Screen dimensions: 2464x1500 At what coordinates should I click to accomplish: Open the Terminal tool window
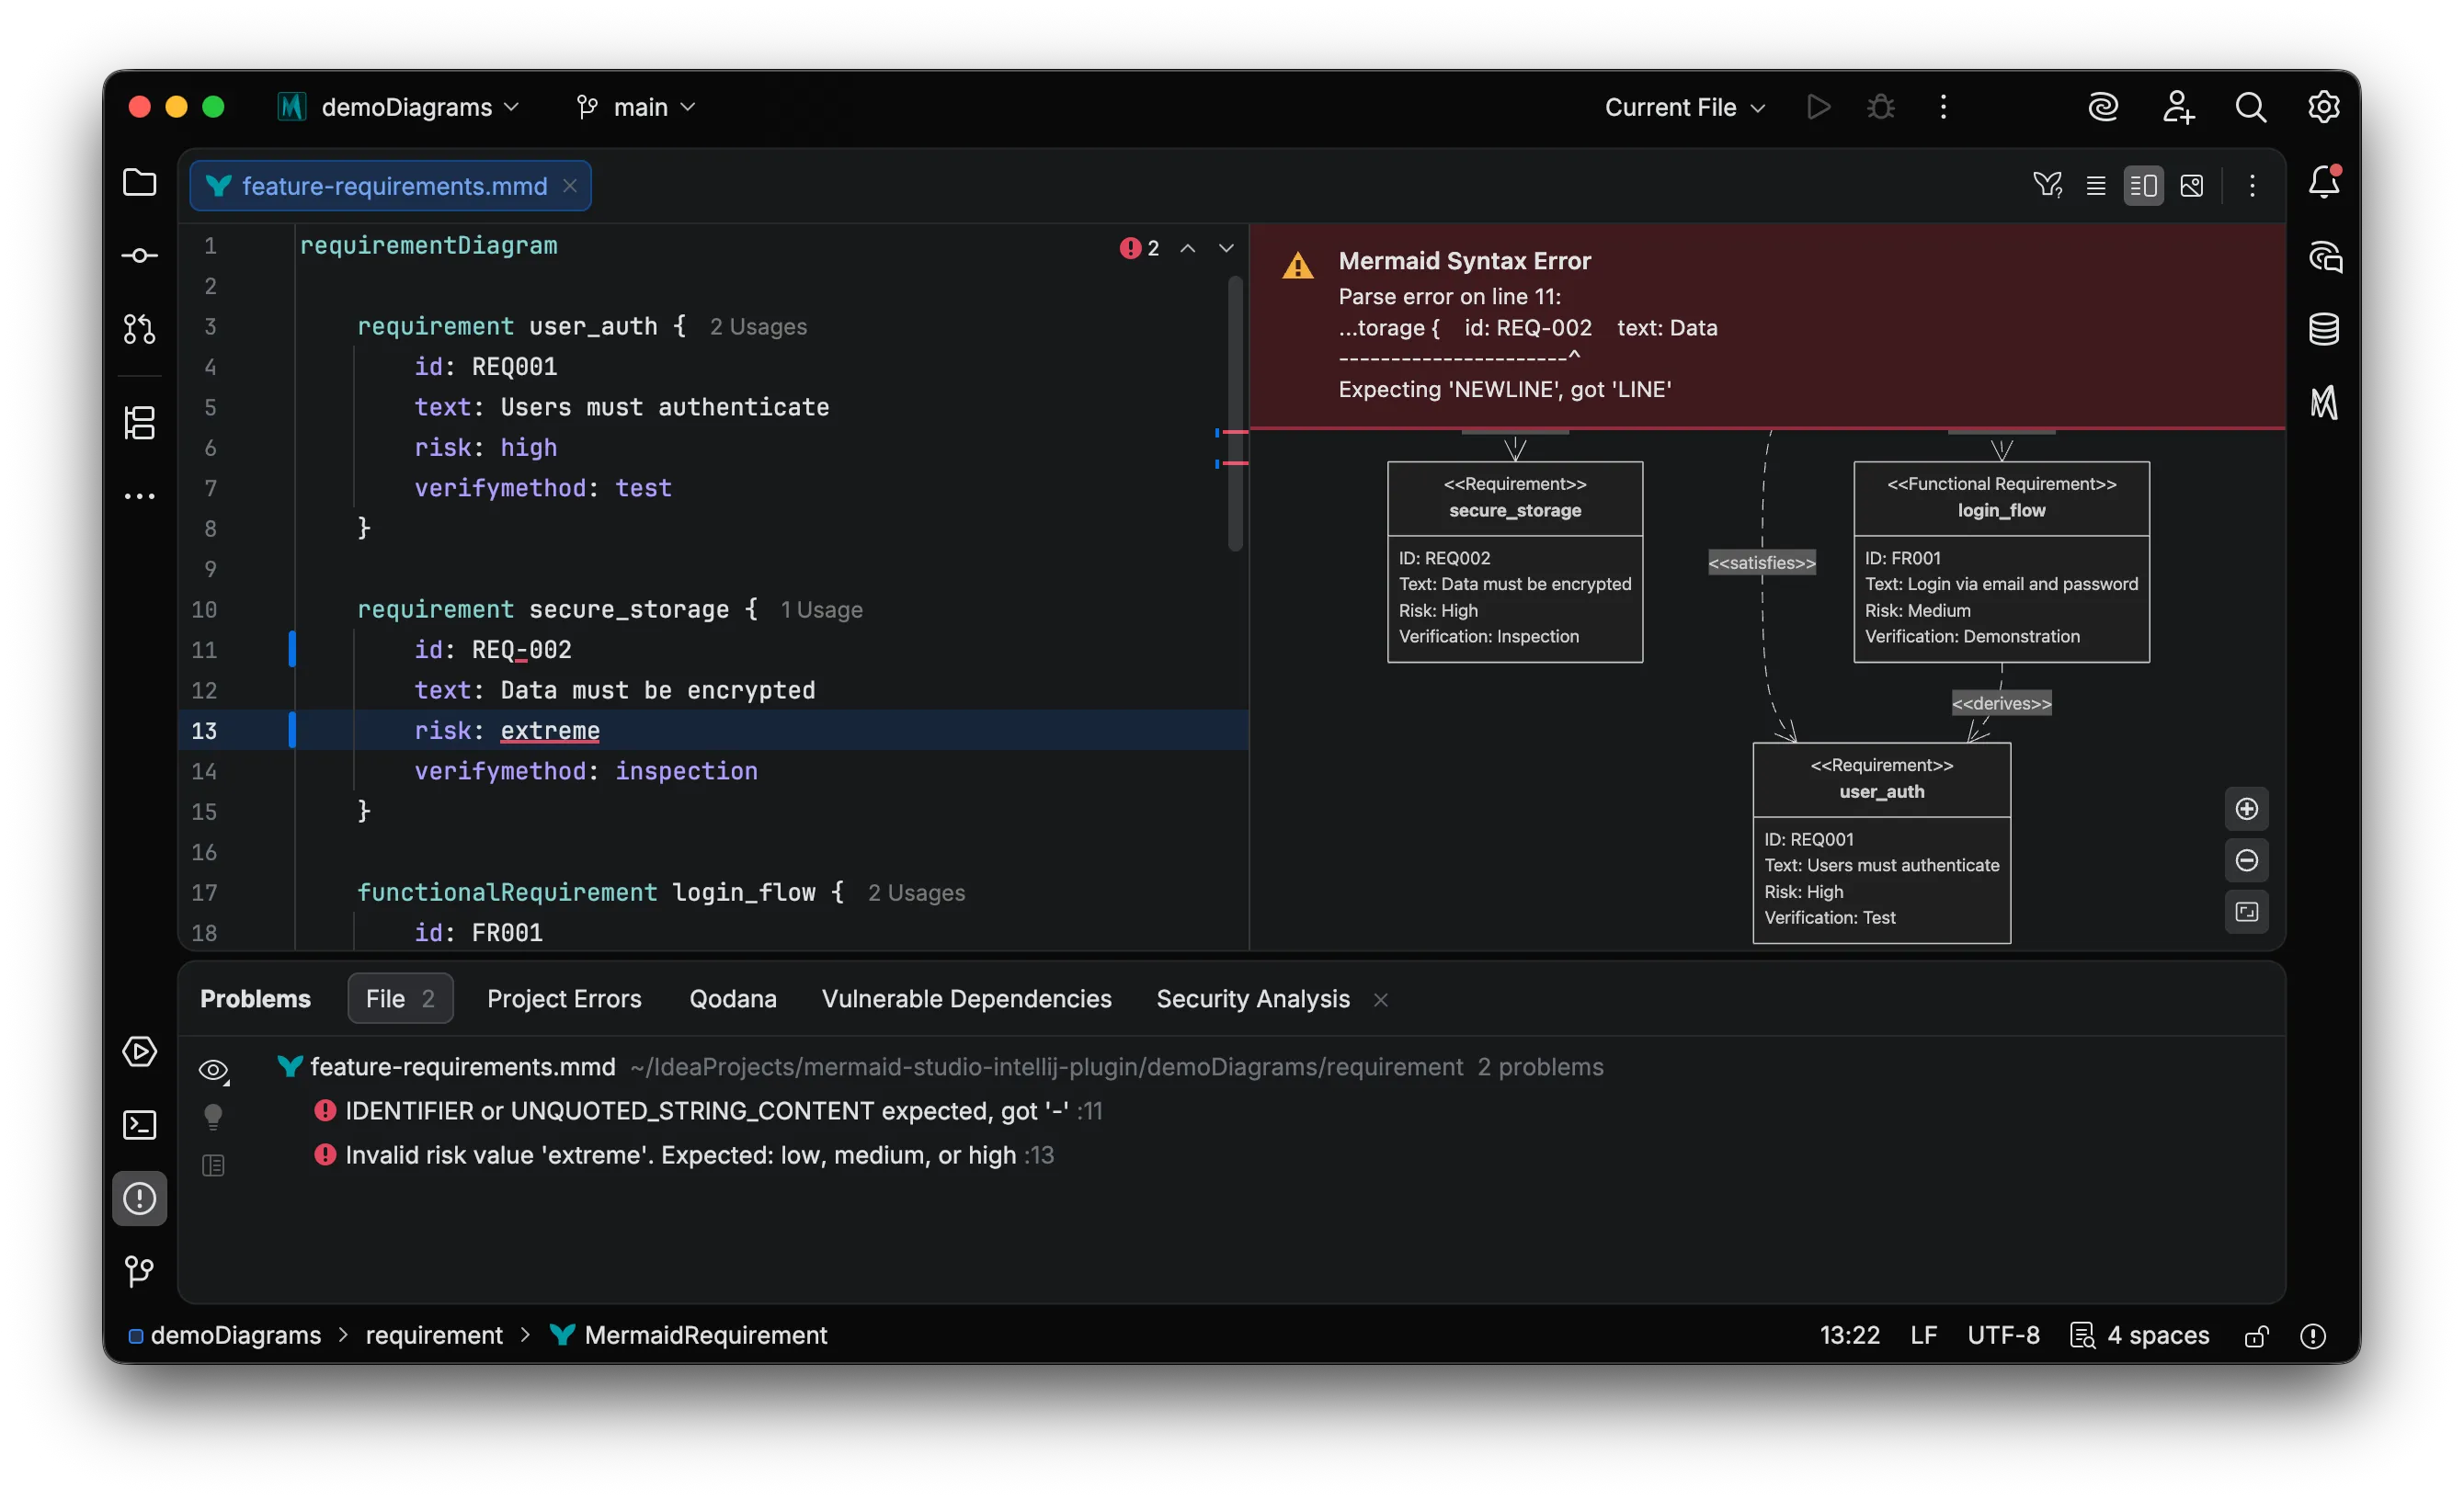[139, 1125]
